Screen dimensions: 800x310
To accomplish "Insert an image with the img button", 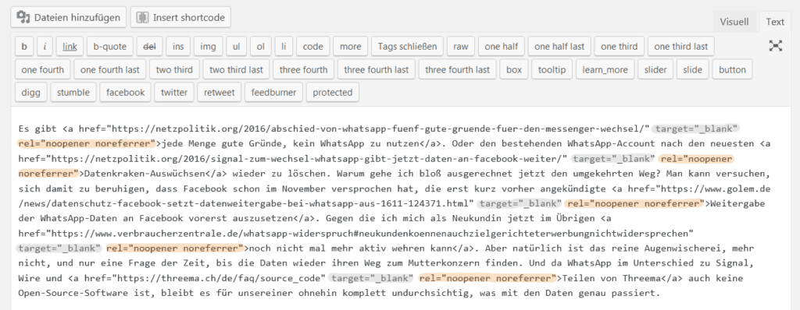I will pyautogui.click(x=208, y=46).
